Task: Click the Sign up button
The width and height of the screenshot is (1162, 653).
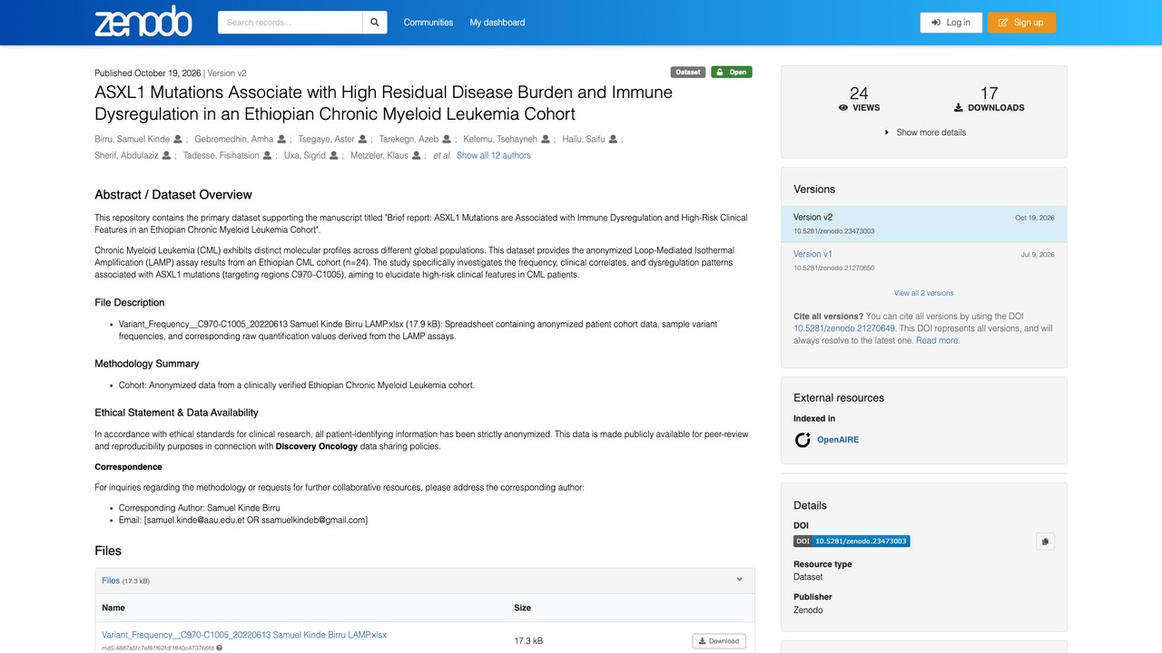Action: coord(1021,23)
